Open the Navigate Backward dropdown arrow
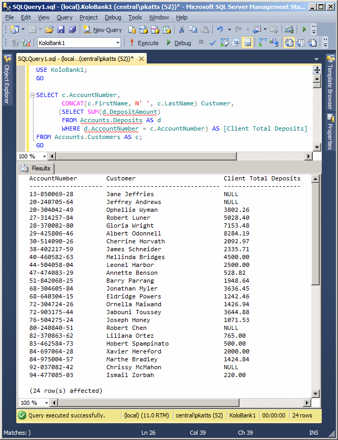The image size is (338, 440). [265, 29]
